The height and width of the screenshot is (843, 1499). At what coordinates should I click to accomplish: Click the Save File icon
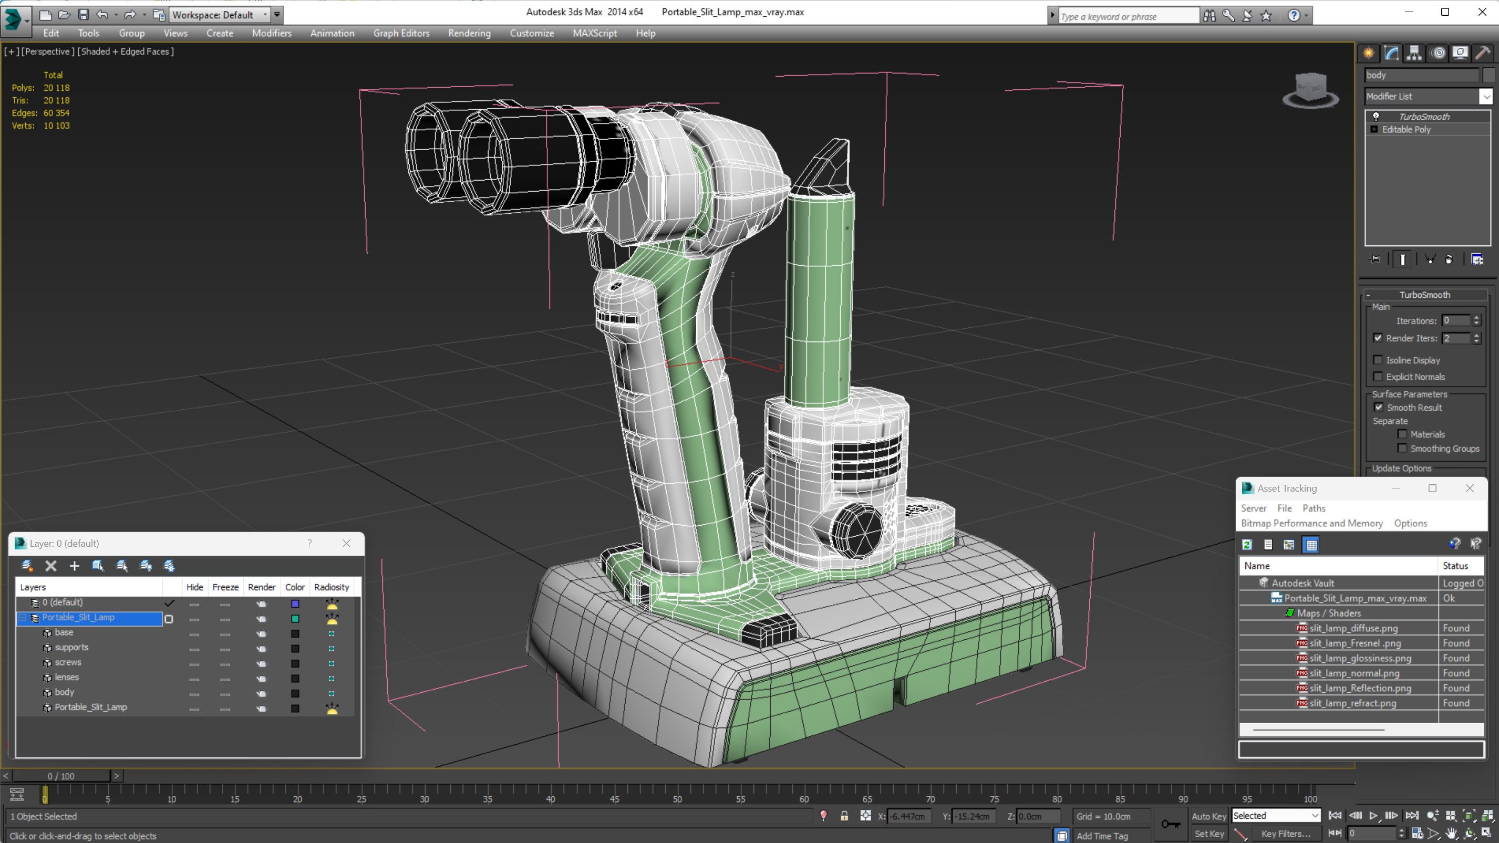coord(83,15)
